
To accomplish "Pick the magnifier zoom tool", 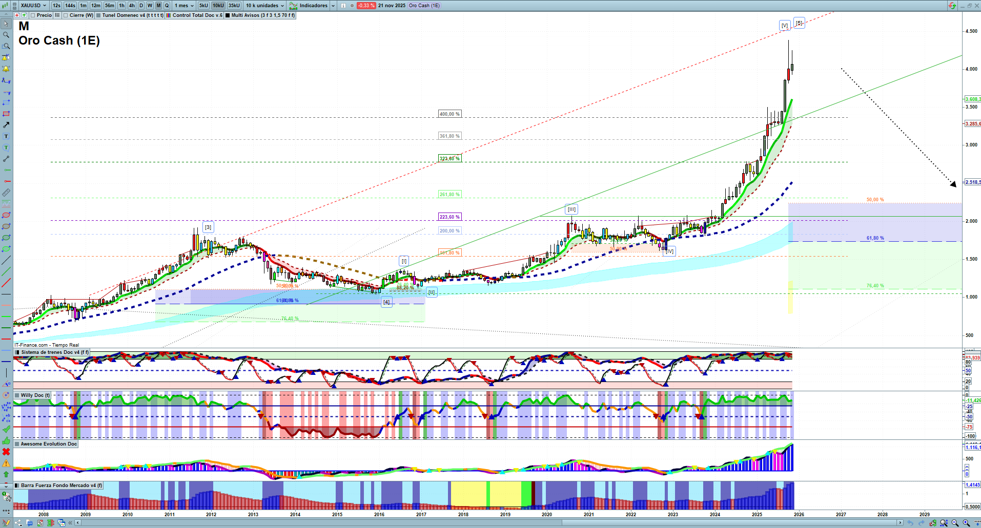I will tap(6, 35).
